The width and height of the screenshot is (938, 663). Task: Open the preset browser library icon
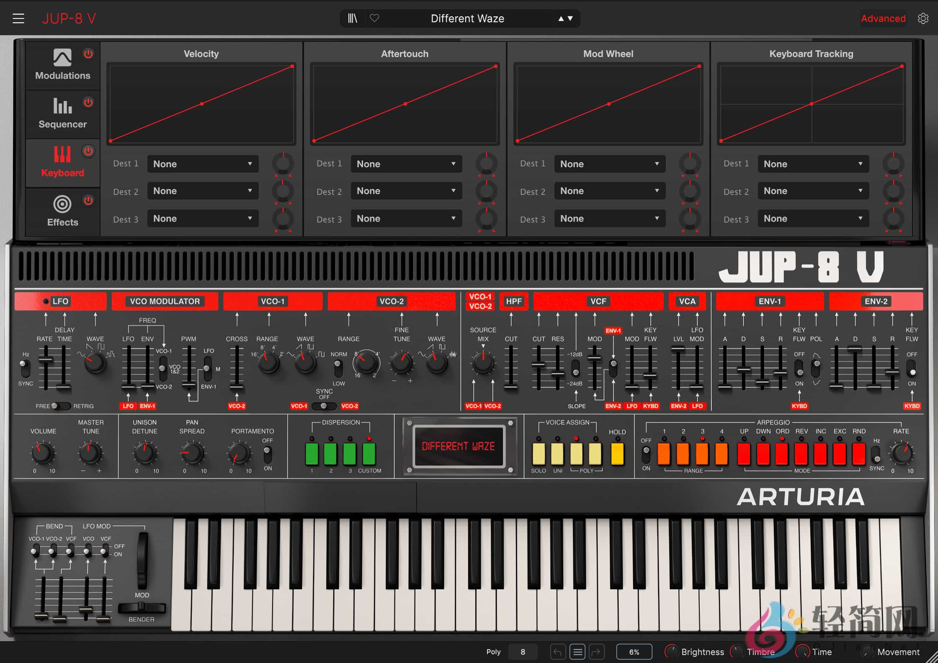point(353,18)
